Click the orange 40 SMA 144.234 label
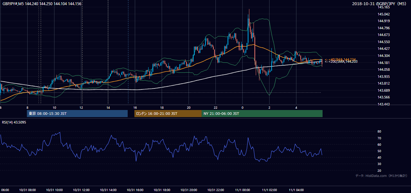 click(x=340, y=60)
